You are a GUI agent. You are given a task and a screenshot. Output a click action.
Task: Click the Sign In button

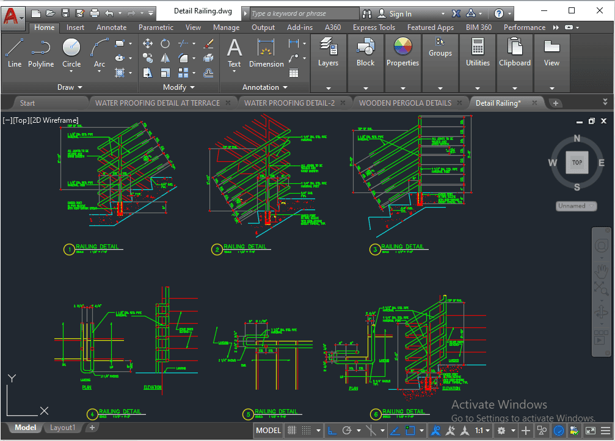400,13
